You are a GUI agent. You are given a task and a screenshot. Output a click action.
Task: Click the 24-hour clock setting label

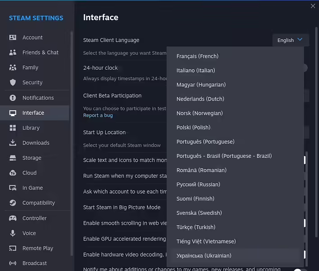100,68
